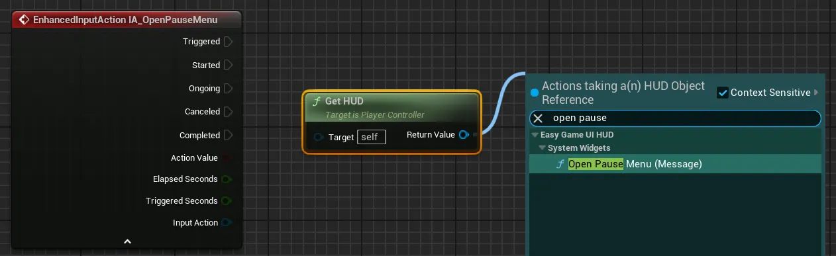Viewport: 836px width, 256px height.
Task: Collapse the System Widgets subcategory
Action: (x=543, y=148)
